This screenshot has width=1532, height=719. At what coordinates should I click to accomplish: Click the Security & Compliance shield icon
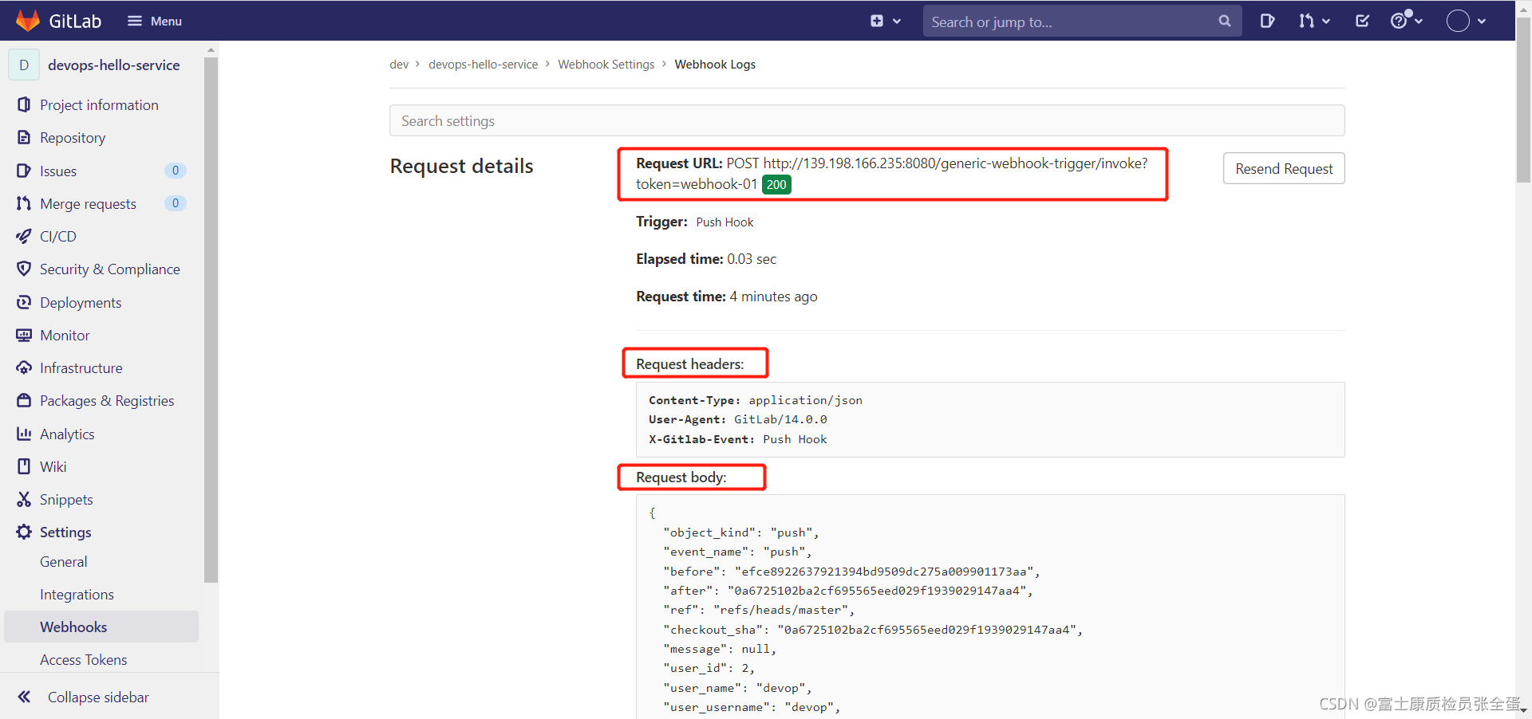[24, 269]
